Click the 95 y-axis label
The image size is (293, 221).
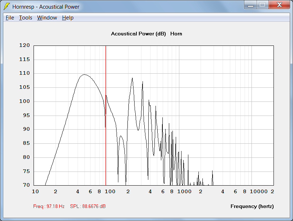click(x=26, y=115)
